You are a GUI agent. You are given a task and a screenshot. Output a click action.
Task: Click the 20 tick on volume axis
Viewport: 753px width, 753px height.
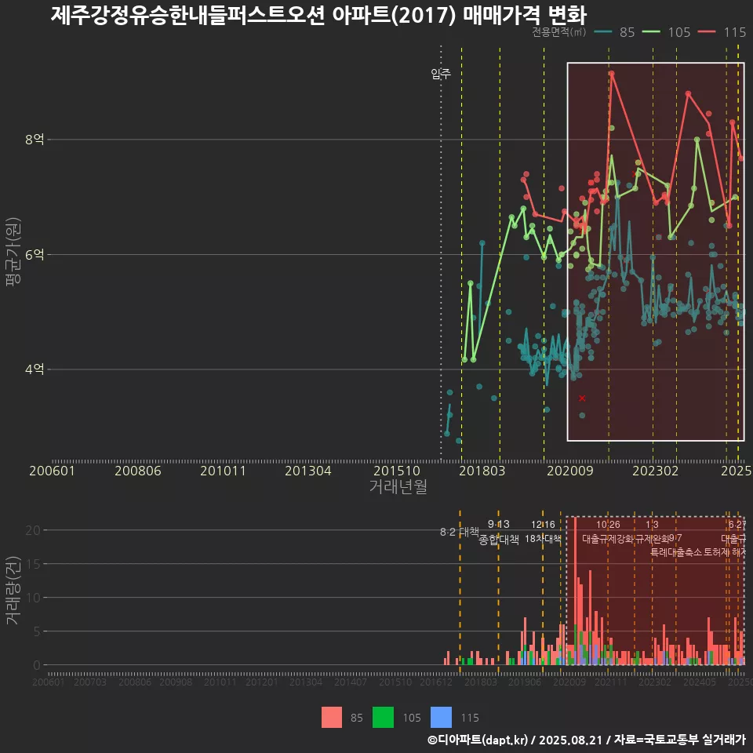(x=33, y=530)
